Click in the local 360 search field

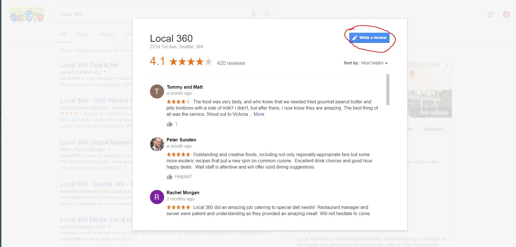(153, 14)
